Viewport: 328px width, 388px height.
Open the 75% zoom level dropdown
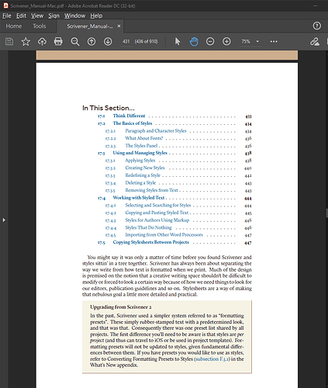250,41
